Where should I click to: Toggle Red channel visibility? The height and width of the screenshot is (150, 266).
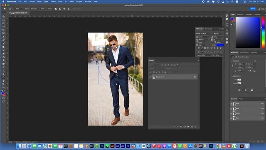tap(232, 108)
